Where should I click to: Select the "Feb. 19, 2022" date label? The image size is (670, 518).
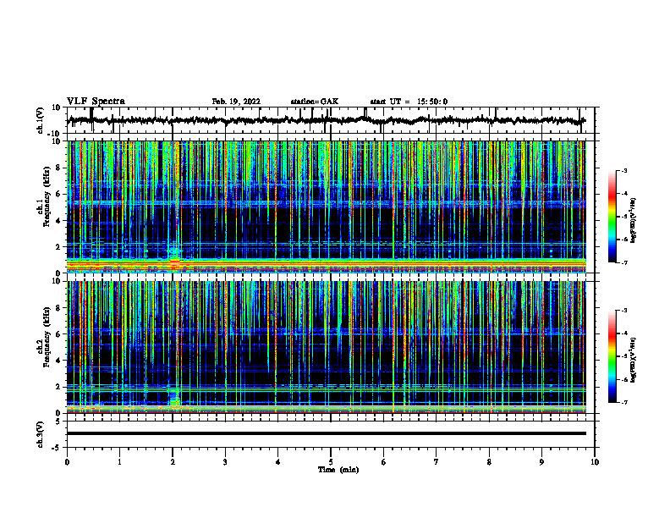236,102
